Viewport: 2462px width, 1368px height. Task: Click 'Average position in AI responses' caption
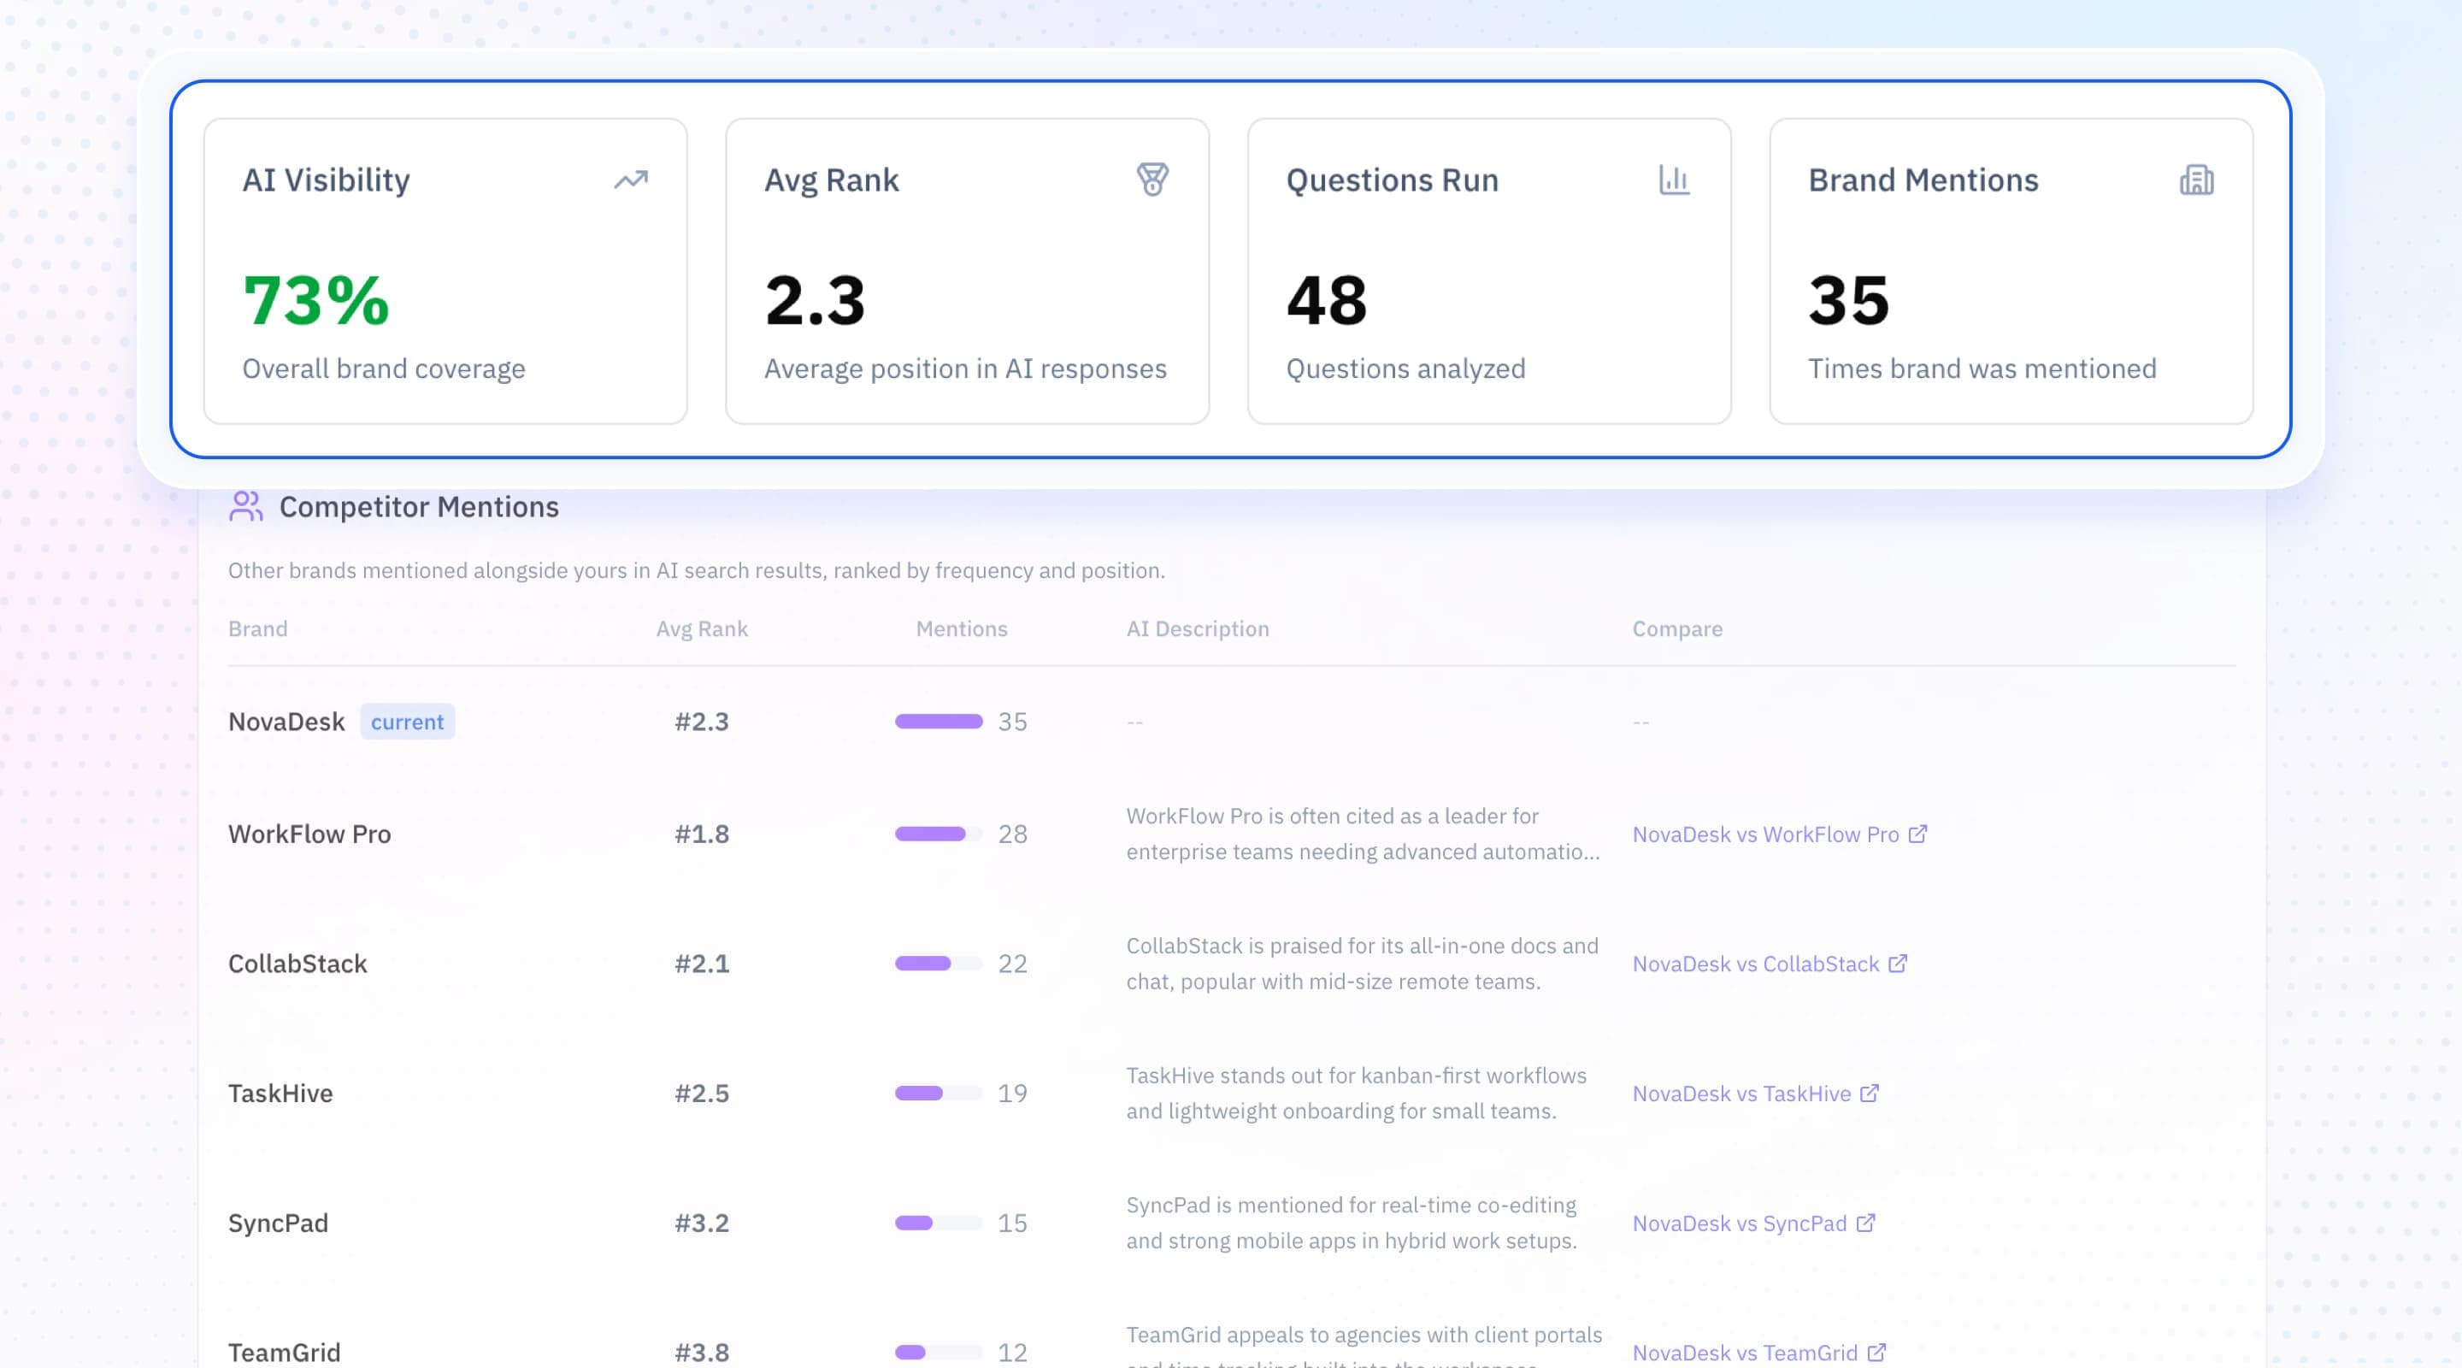(965, 369)
